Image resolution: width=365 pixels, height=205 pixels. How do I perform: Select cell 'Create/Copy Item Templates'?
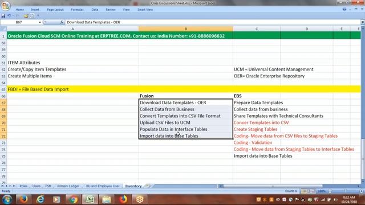coord(72,69)
